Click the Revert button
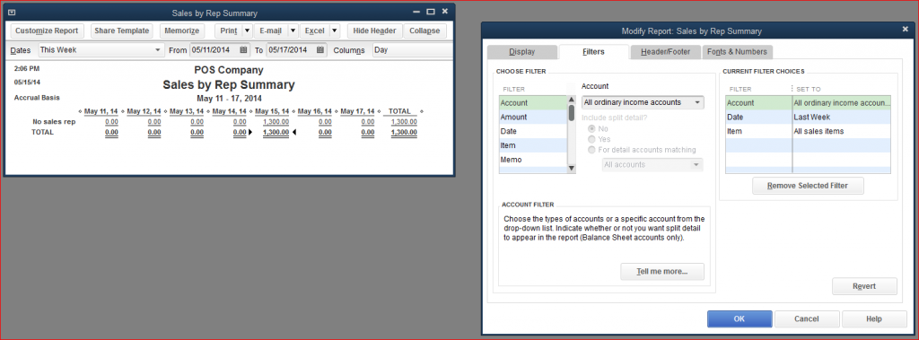The height and width of the screenshot is (340, 919). tap(864, 287)
